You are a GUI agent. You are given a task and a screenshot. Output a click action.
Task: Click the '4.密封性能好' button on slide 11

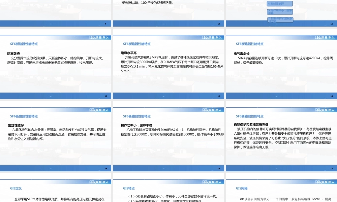click(x=280, y=4)
